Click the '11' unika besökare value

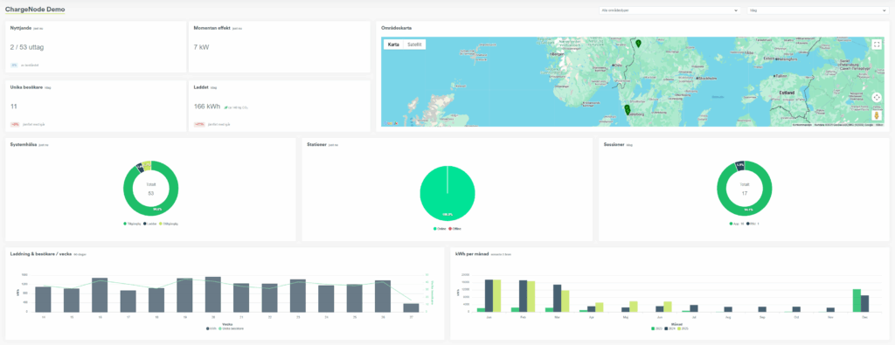click(x=14, y=106)
